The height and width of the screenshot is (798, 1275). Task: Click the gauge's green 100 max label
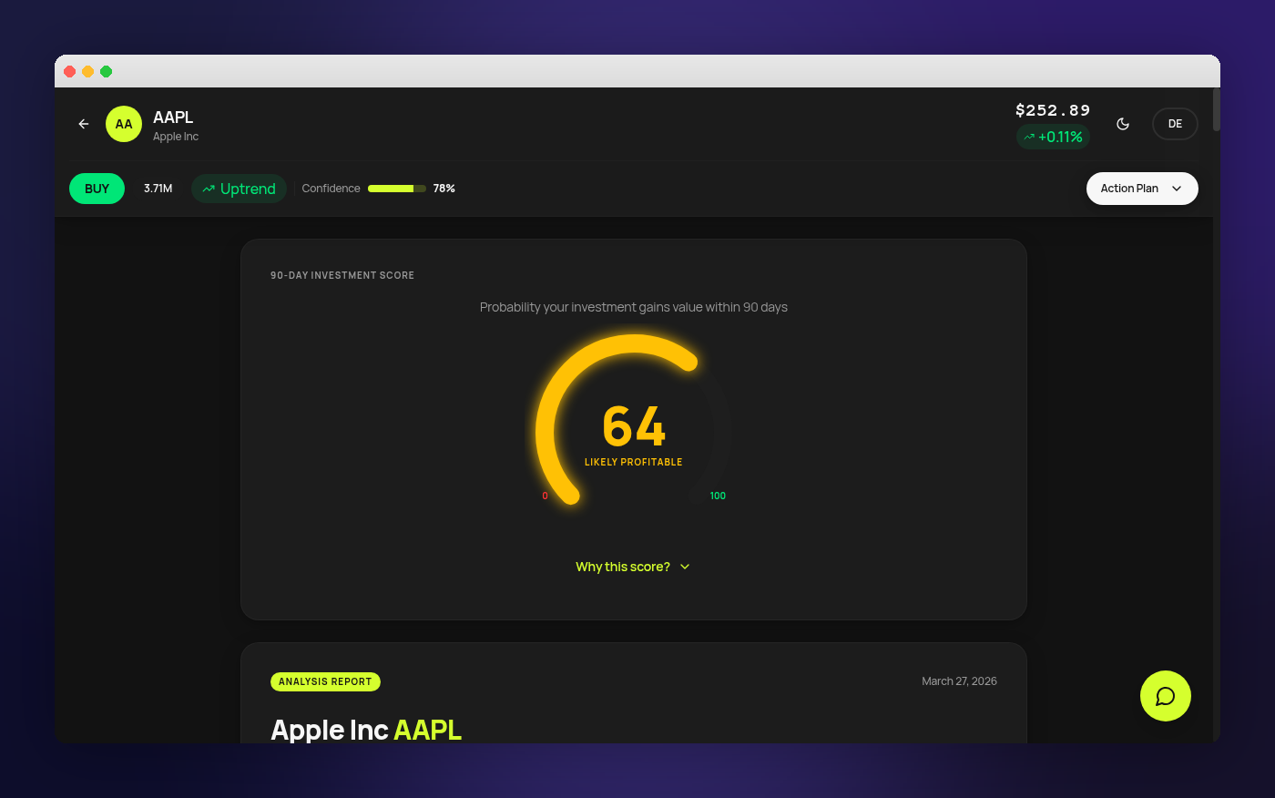pyautogui.click(x=718, y=496)
